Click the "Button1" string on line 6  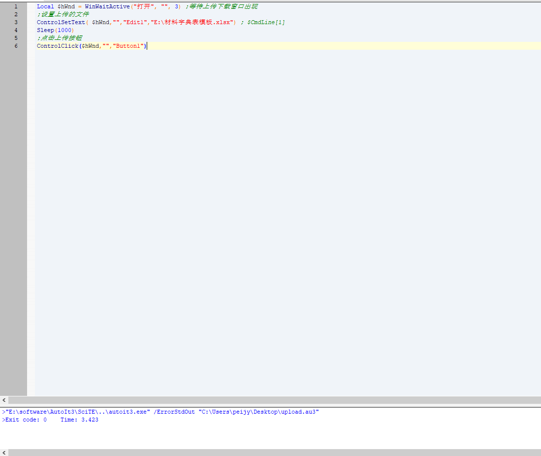click(x=128, y=46)
